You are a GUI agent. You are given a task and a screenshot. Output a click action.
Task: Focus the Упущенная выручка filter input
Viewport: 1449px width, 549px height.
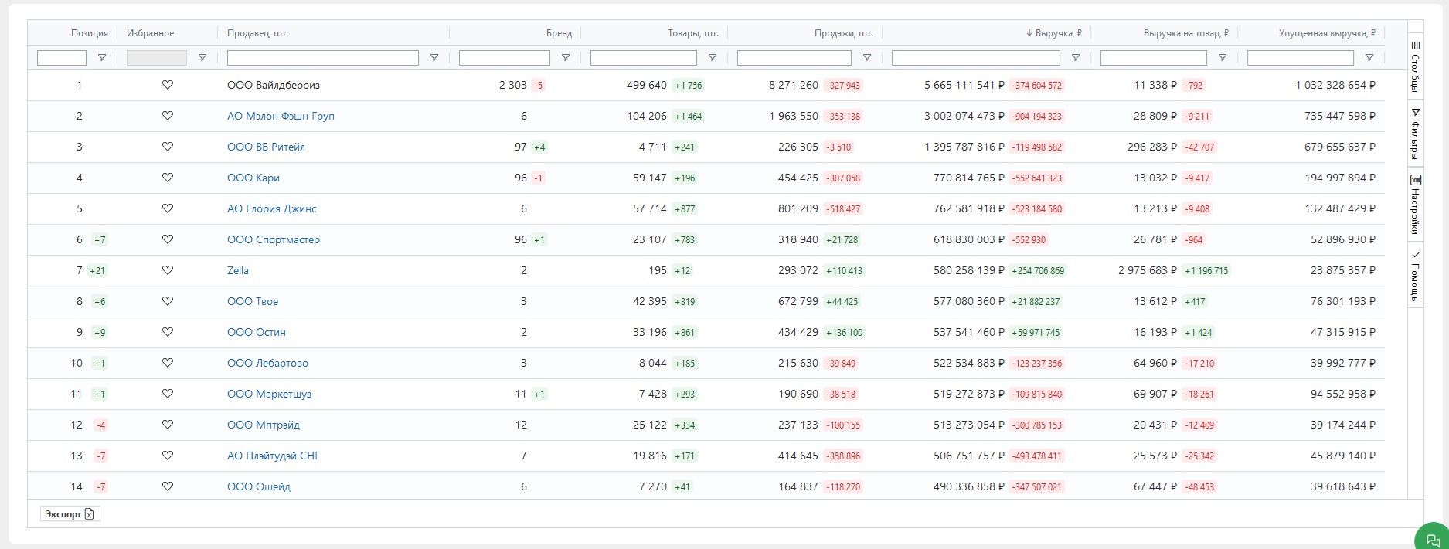pos(1301,58)
